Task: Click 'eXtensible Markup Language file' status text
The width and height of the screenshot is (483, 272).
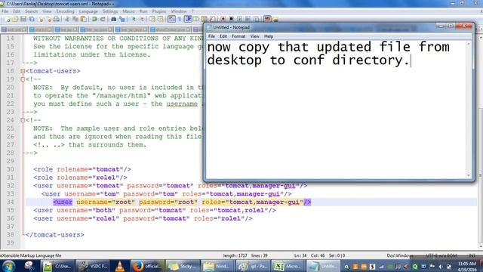Action: tap(31, 255)
